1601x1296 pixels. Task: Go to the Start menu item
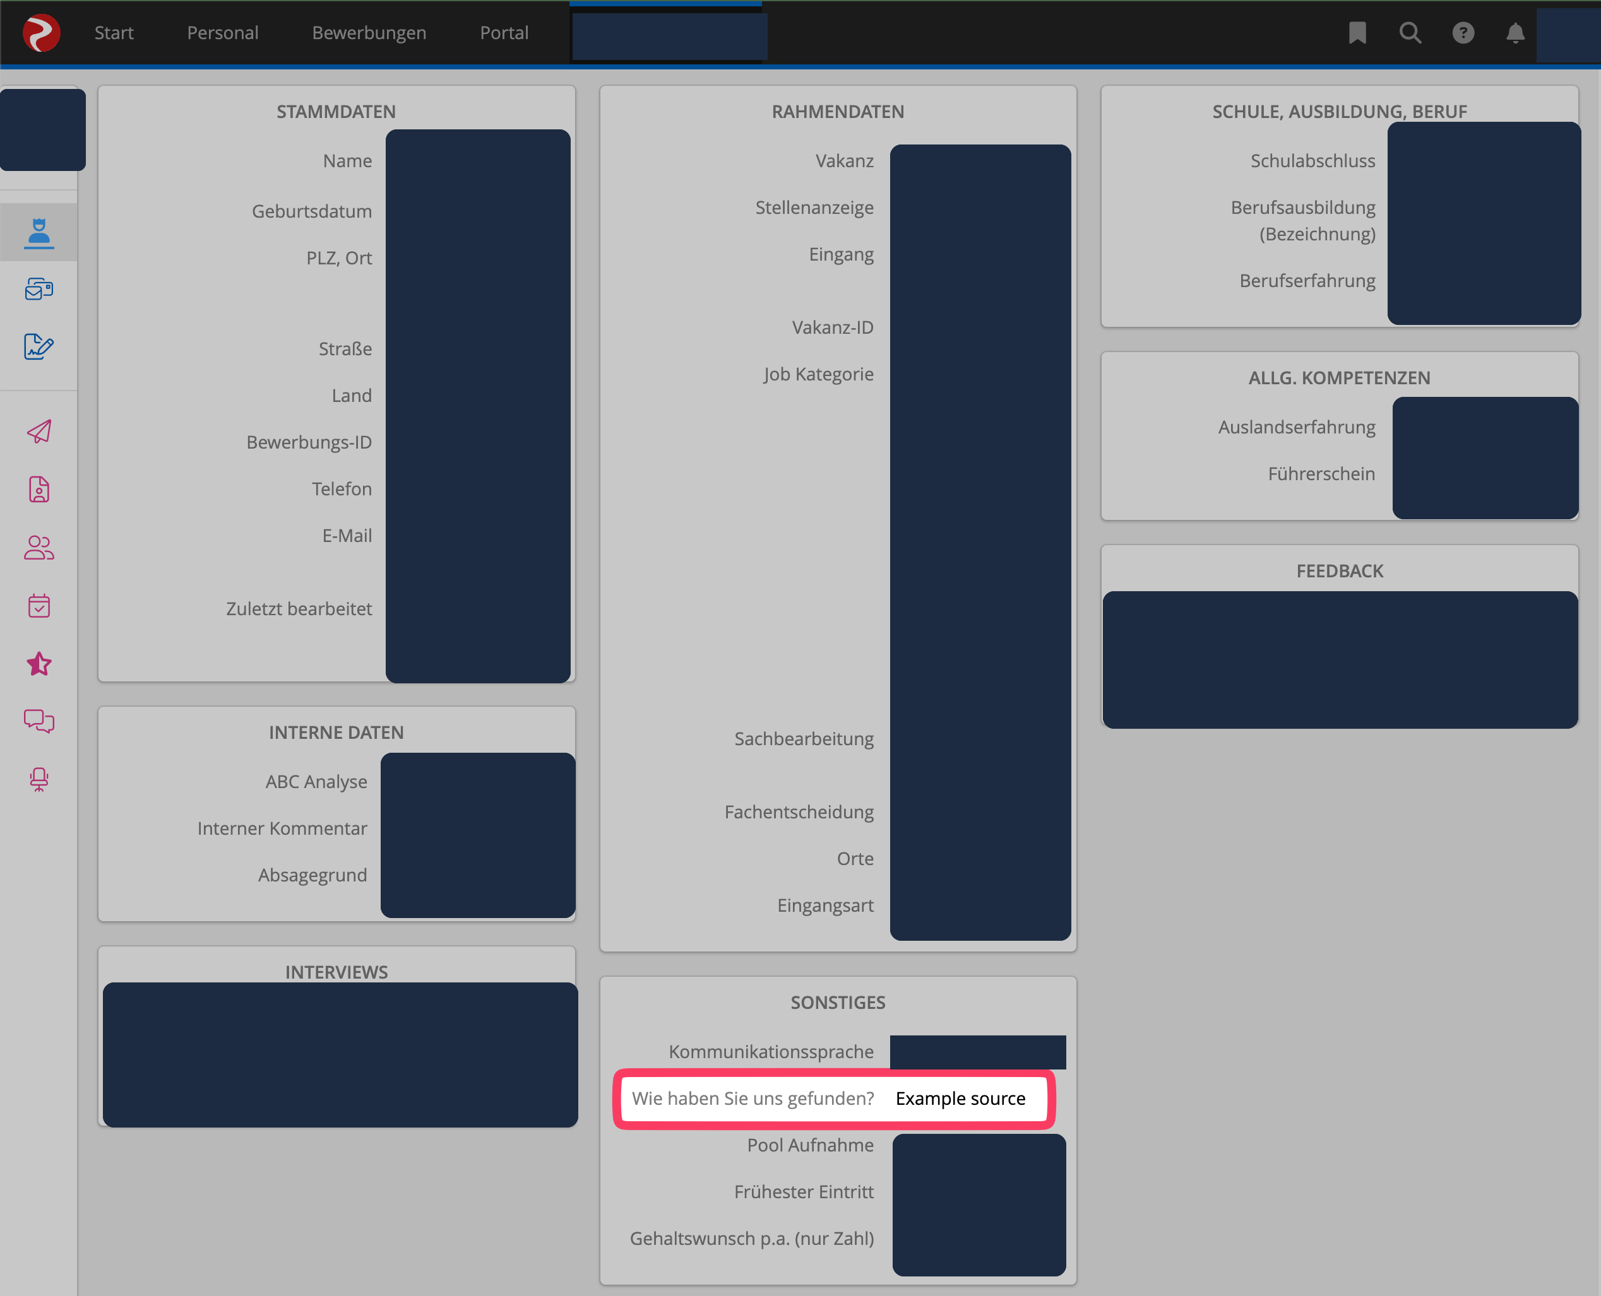pyautogui.click(x=114, y=33)
